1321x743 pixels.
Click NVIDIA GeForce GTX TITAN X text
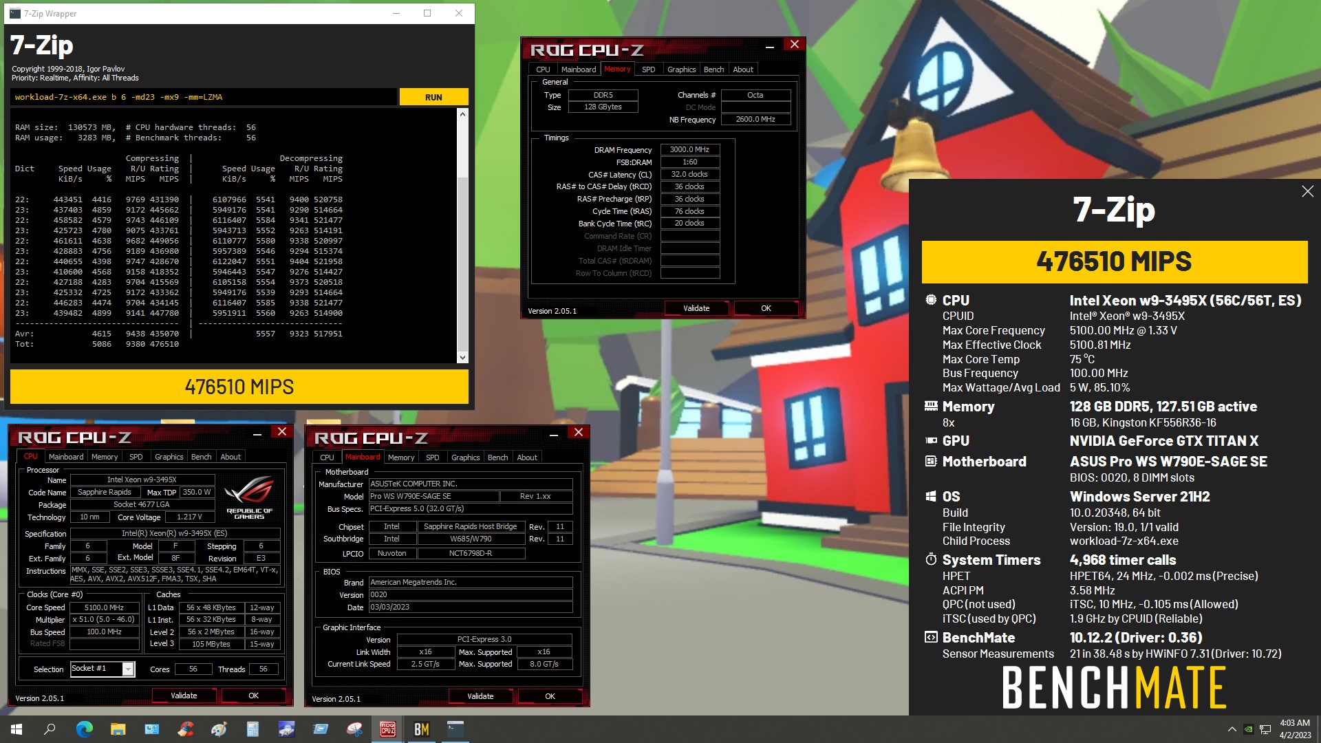(x=1163, y=441)
